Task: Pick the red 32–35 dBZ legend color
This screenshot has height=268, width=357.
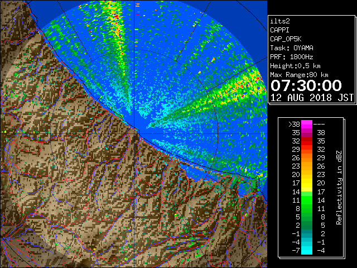Action: [307, 141]
